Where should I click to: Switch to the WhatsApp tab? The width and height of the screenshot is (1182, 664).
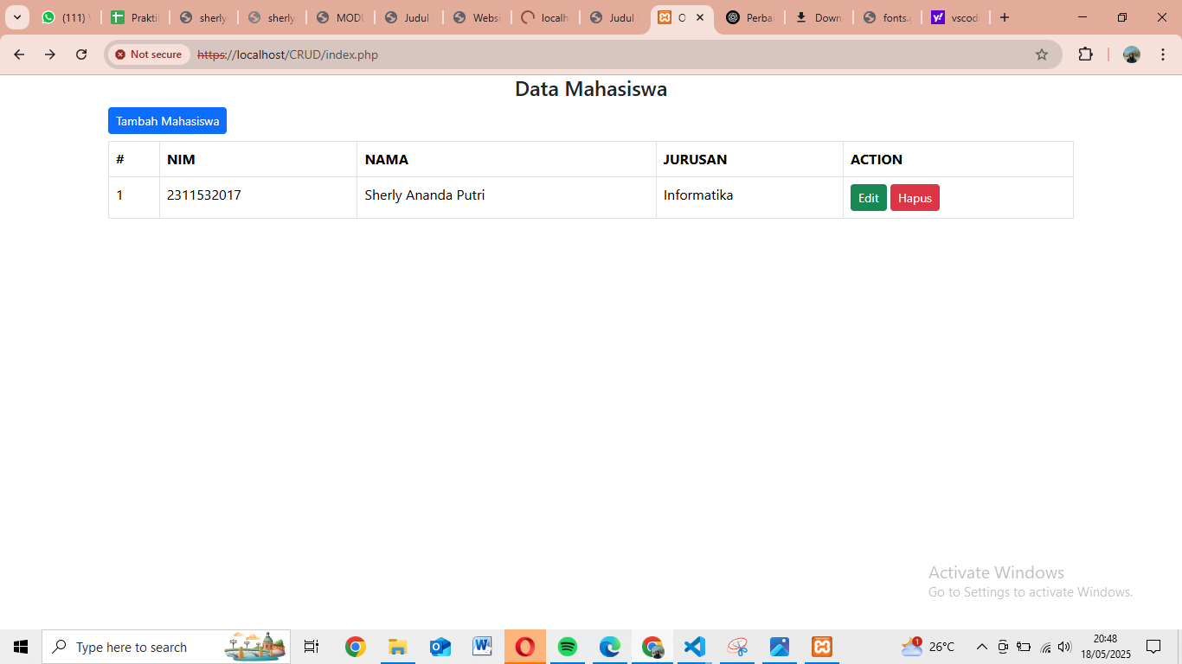point(66,17)
